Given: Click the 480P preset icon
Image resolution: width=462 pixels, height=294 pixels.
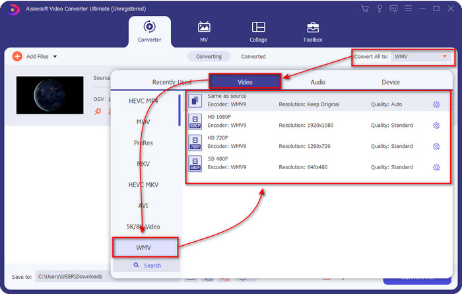Looking at the screenshot, I should [195, 163].
